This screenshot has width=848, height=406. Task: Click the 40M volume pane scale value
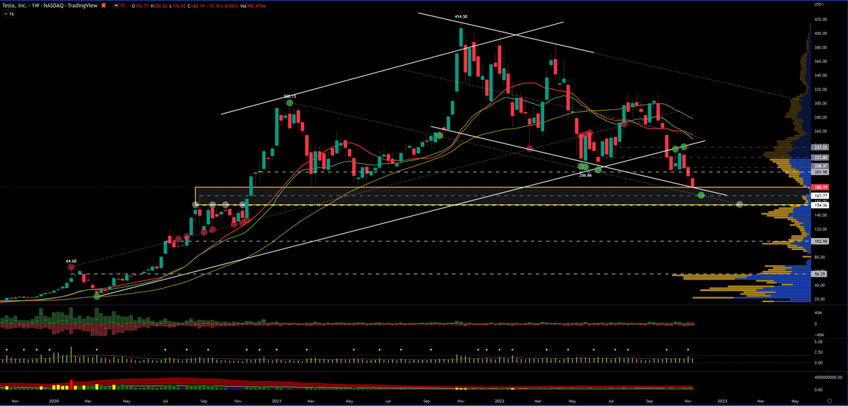click(x=818, y=313)
